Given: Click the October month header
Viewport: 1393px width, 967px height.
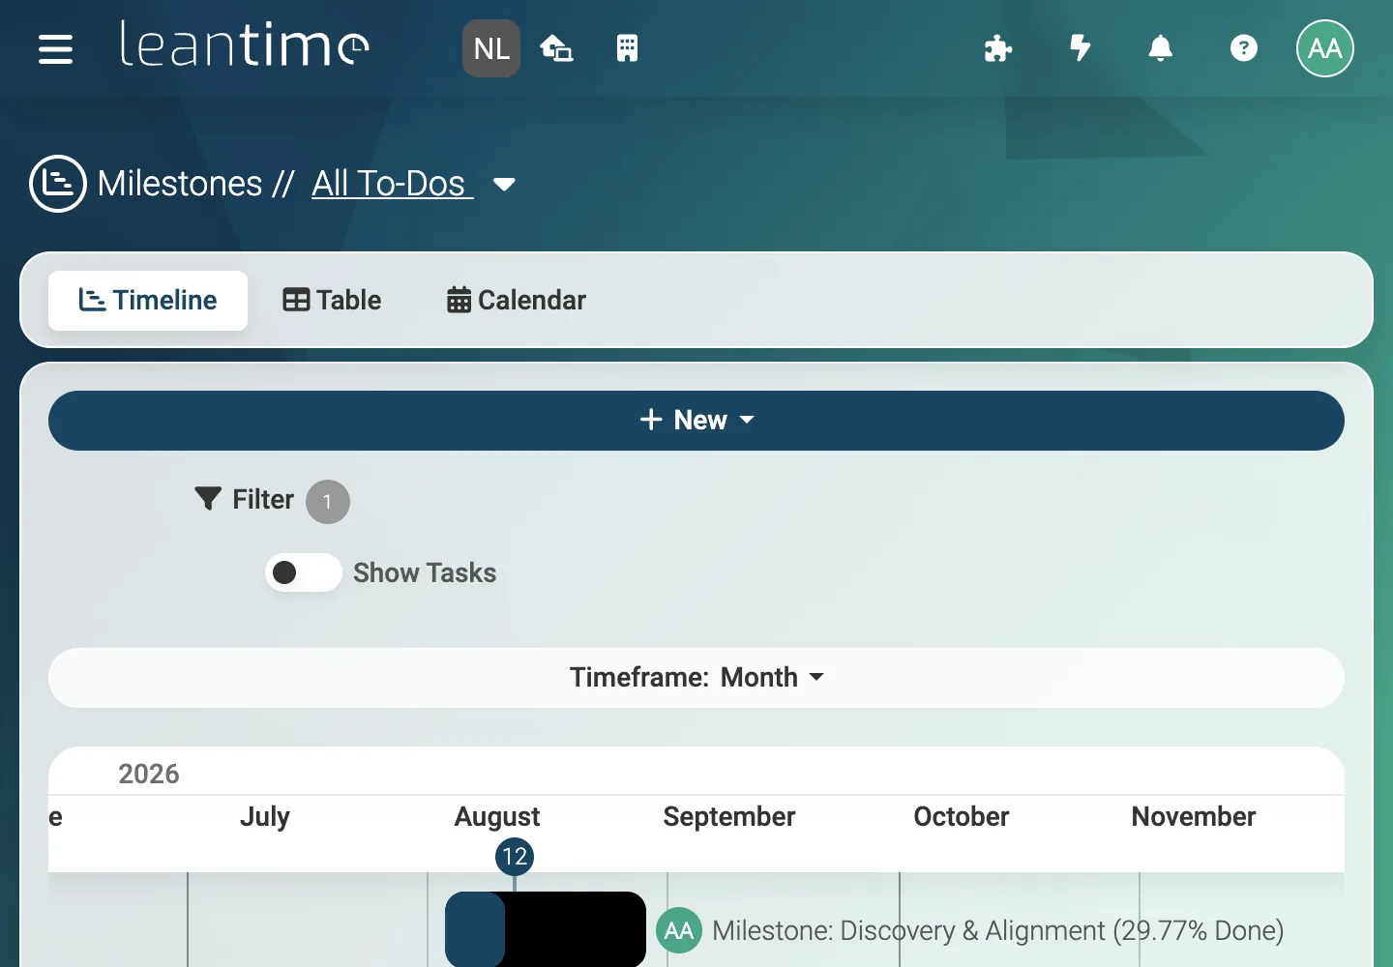Looking at the screenshot, I should [x=962, y=817].
